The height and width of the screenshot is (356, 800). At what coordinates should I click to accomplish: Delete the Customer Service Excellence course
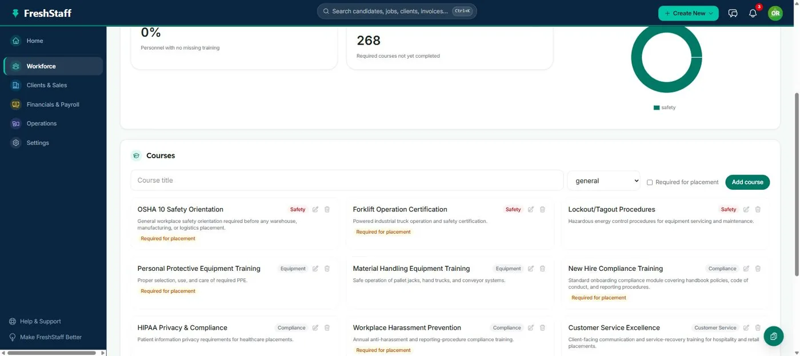758,328
